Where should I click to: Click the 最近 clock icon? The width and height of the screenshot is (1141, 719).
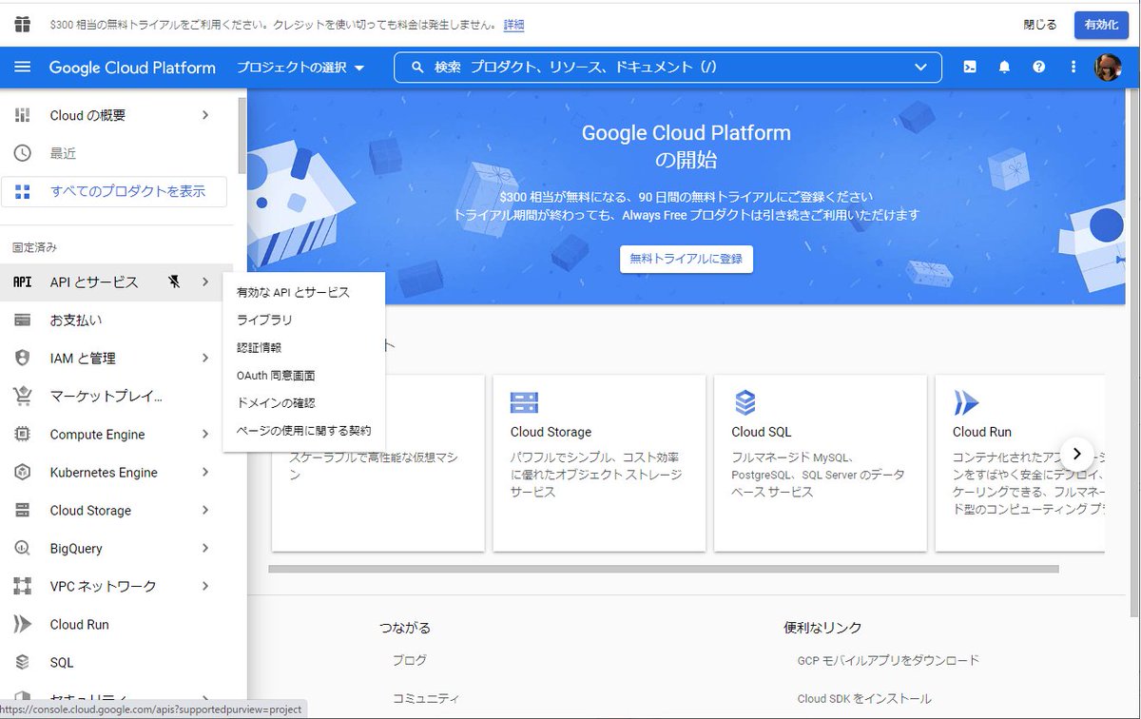(x=23, y=153)
